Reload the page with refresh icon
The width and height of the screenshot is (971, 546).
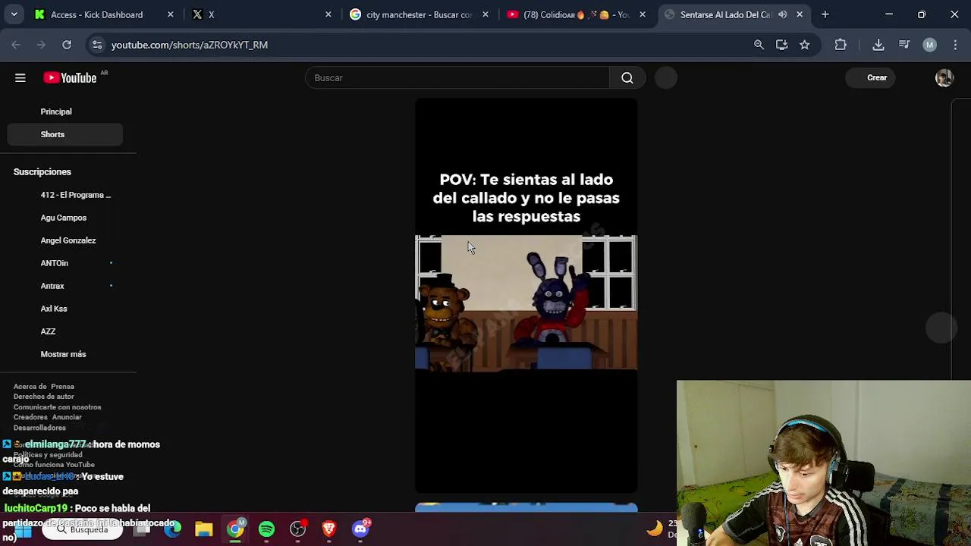pos(67,45)
